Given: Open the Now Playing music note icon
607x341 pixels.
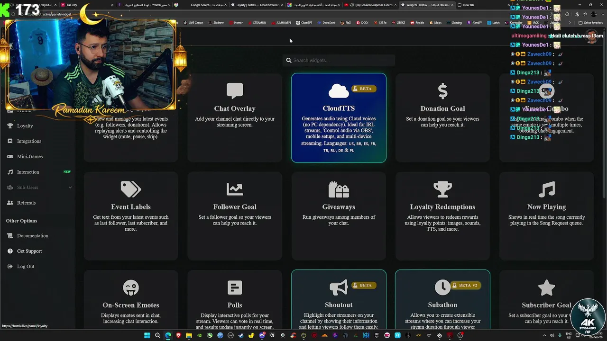Looking at the screenshot, I should (x=546, y=189).
